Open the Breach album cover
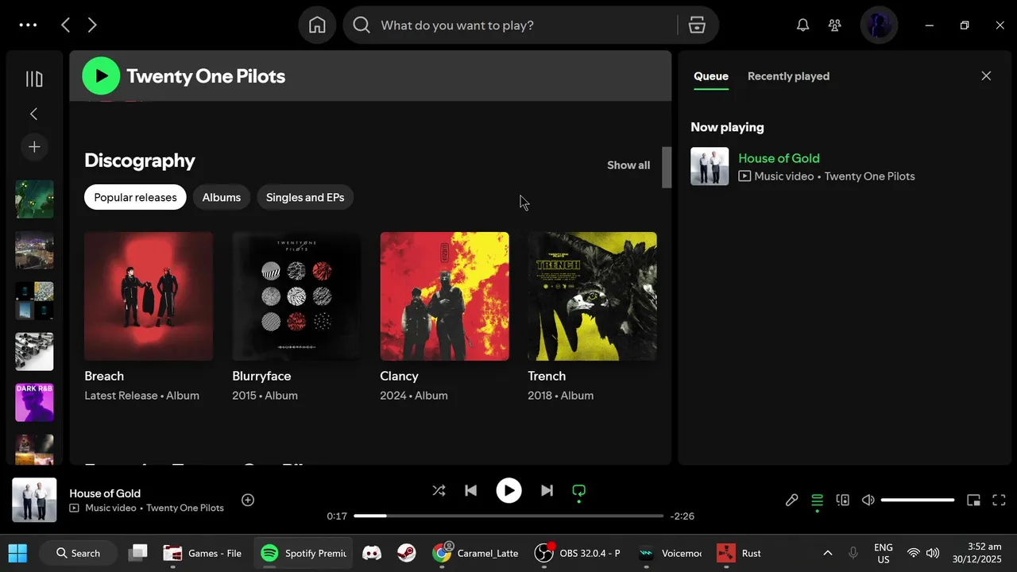 pyautogui.click(x=149, y=296)
